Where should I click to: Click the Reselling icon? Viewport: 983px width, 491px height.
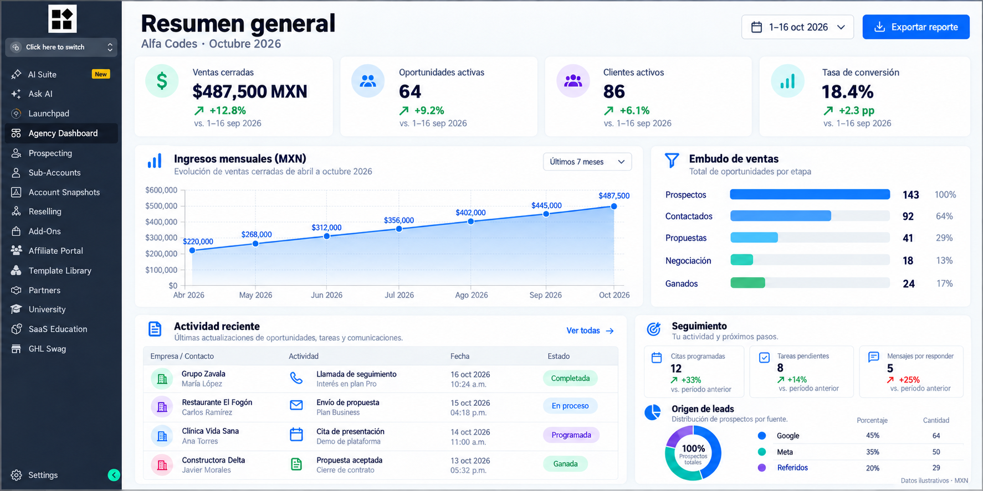coord(16,211)
